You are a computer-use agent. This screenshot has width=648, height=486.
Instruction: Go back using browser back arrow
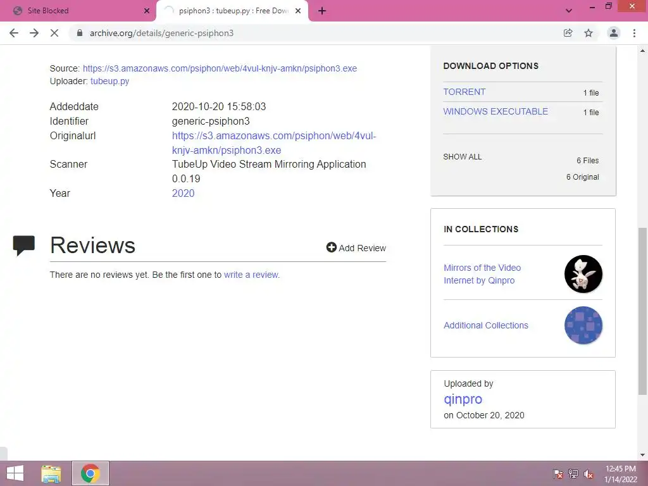click(14, 33)
